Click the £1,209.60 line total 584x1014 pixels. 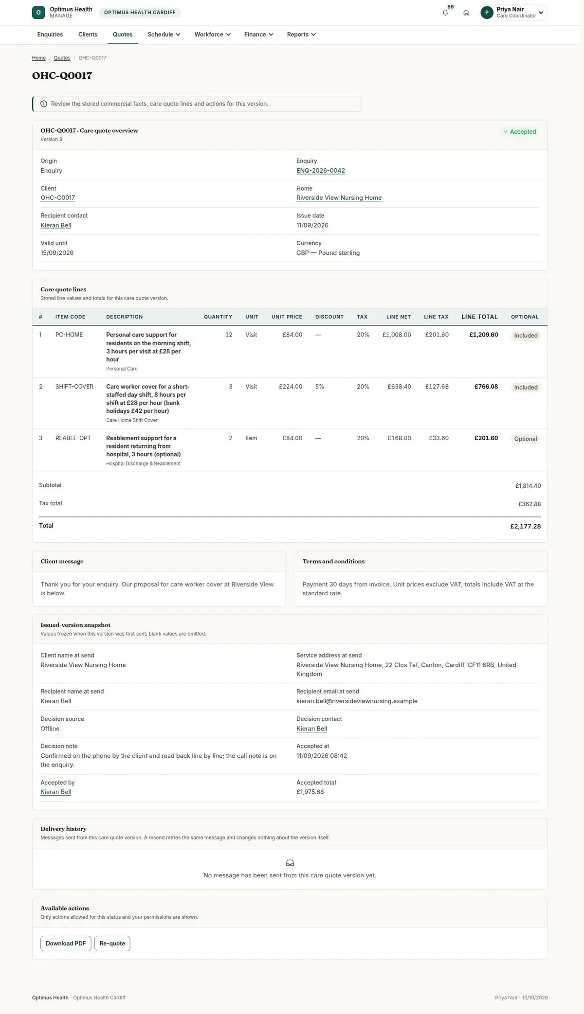(x=484, y=335)
